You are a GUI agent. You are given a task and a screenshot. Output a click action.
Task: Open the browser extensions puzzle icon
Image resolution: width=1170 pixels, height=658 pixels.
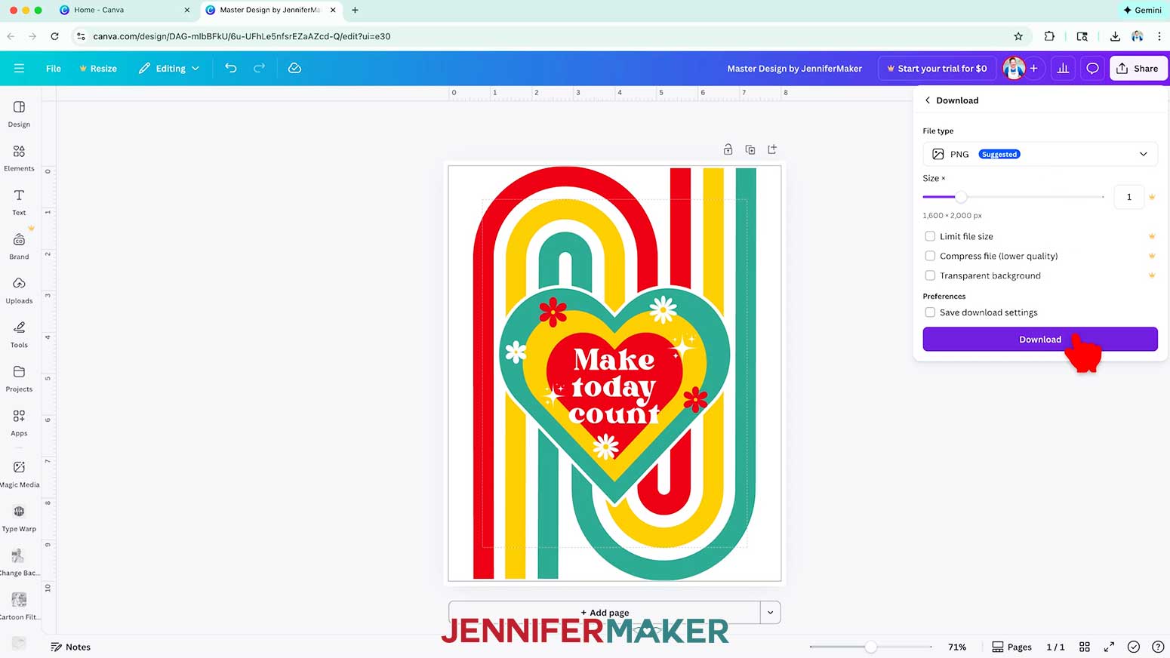(1049, 36)
